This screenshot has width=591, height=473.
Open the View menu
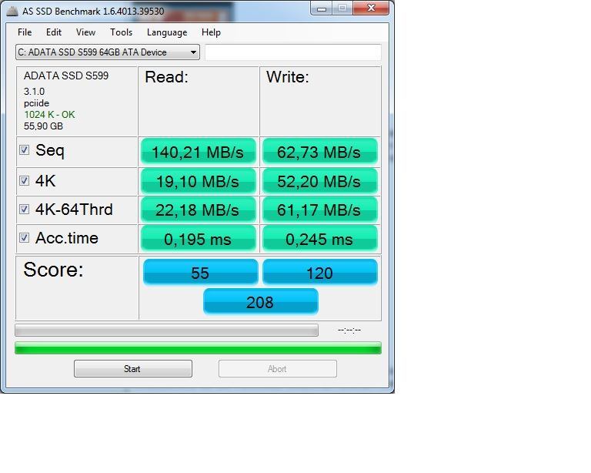tap(85, 32)
